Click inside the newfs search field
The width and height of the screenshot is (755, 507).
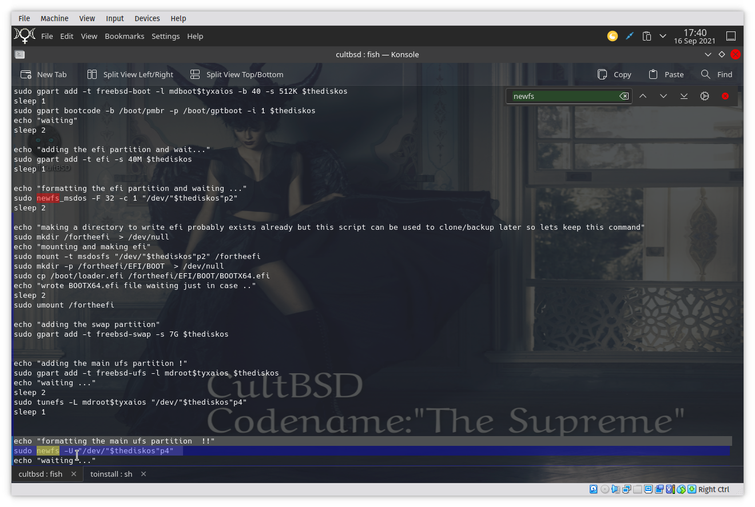[x=563, y=96]
